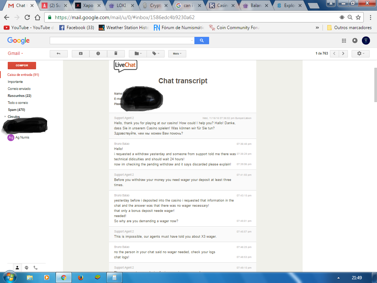Expand the search options arrow

point(192,41)
